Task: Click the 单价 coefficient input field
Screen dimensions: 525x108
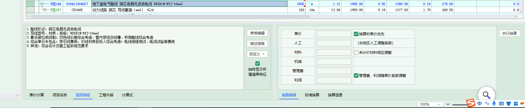Action: coord(334,34)
